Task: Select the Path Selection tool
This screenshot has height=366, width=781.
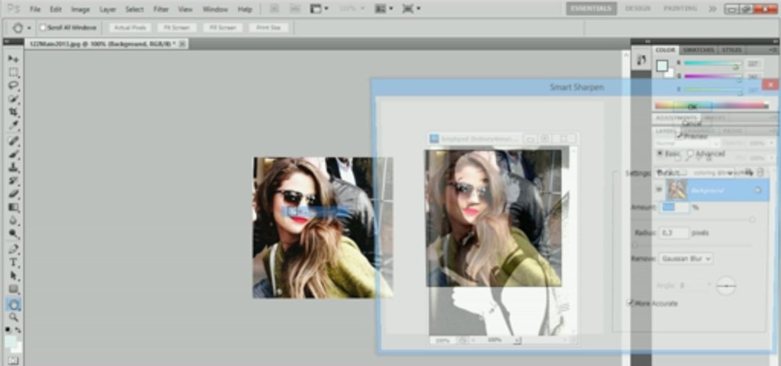Action: (x=13, y=276)
